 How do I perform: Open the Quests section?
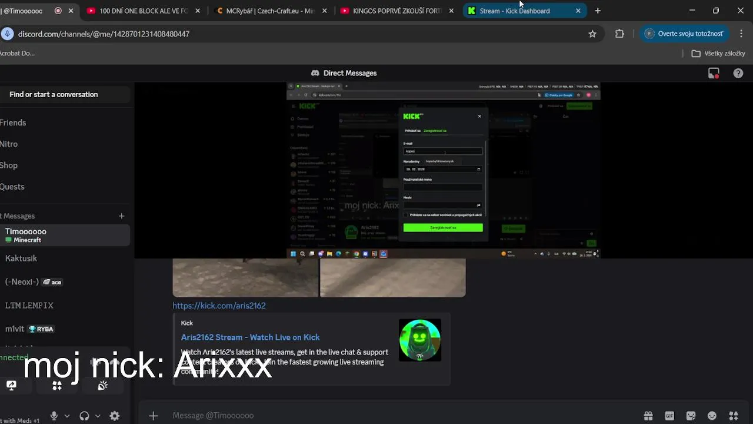click(x=64, y=186)
